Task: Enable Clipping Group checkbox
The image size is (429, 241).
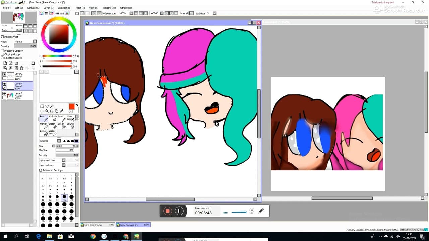Action: click(3, 54)
